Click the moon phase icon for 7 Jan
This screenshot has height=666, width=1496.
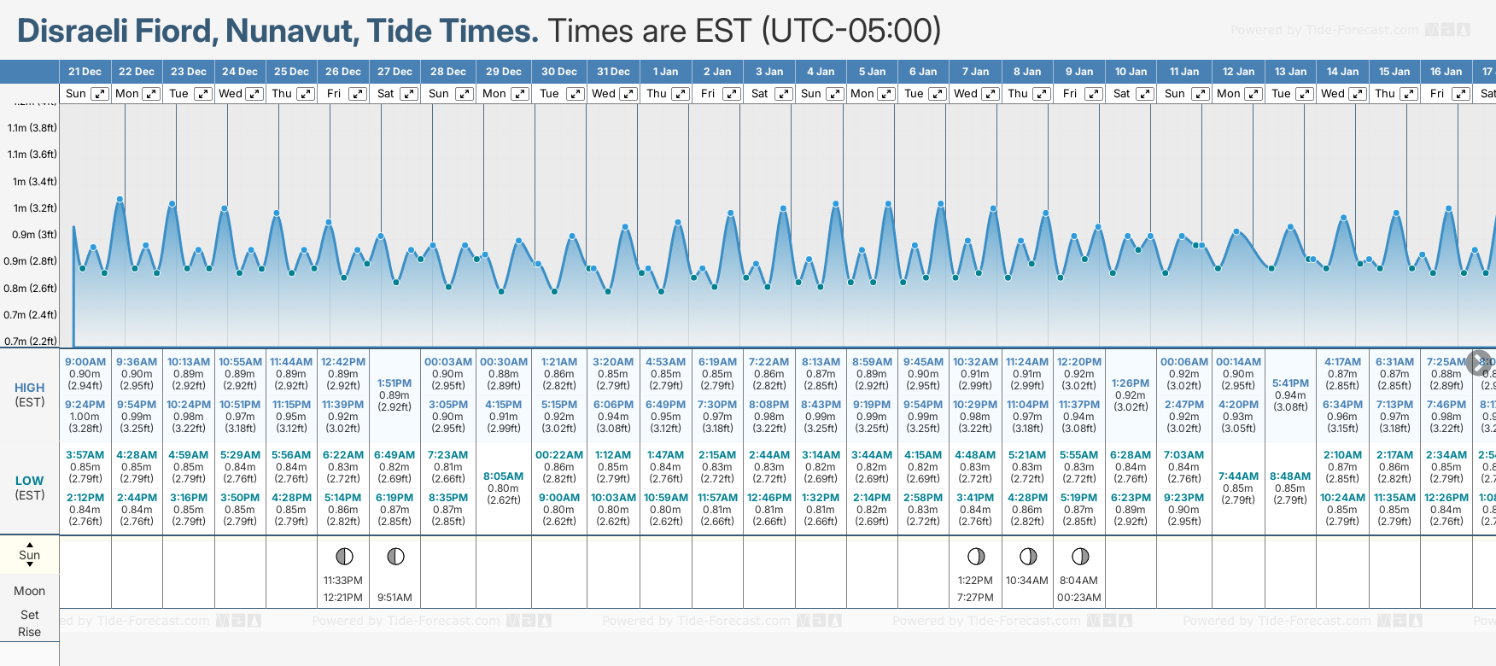(x=976, y=557)
